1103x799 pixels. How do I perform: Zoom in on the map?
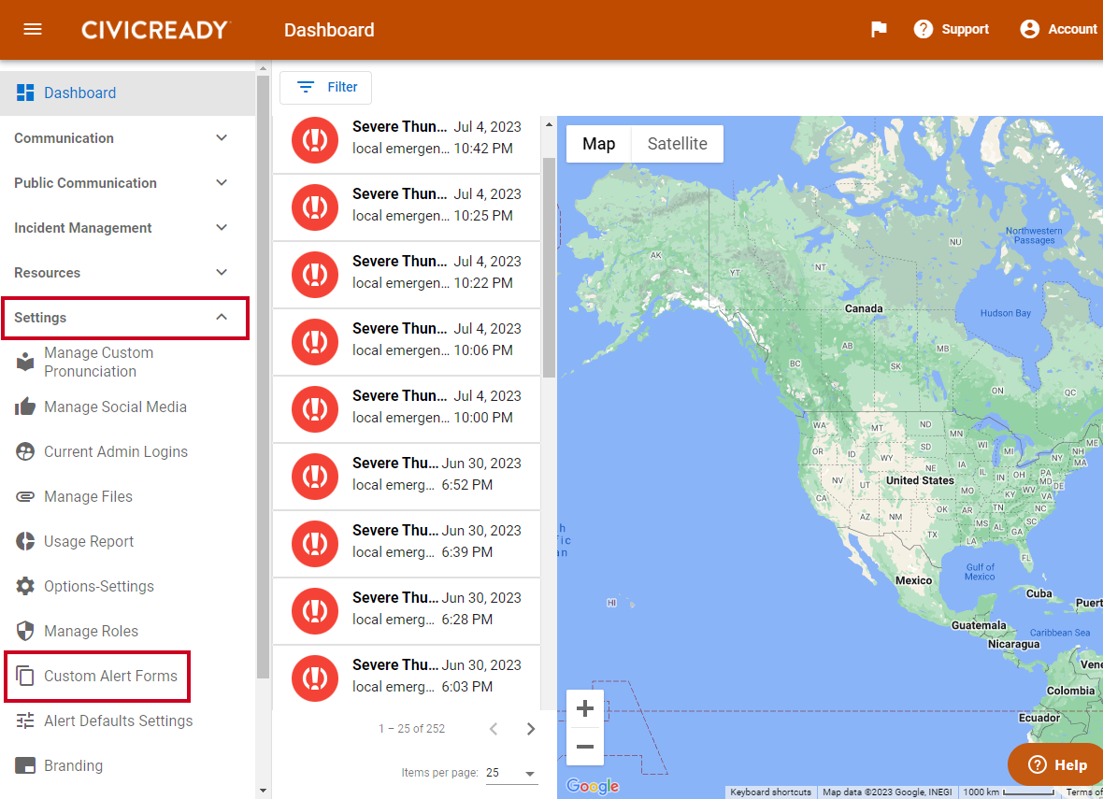[585, 709]
